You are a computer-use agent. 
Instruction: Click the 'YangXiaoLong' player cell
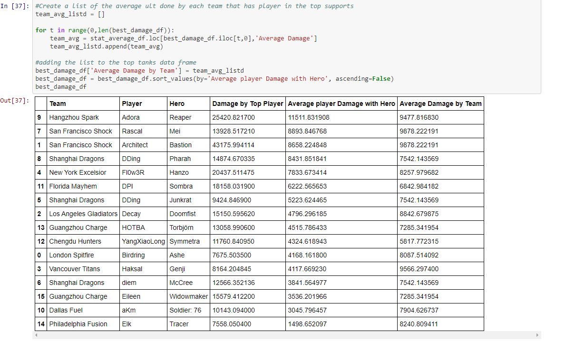(x=143, y=241)
